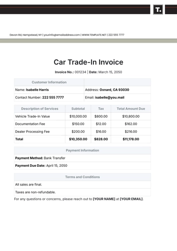The image size is (177, 251).
Task: Click the $150.00 subtotal cell
Action: (x=78, y=124)
